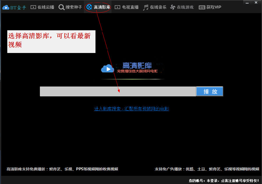Image resolution: width=262 pixels, height=184 pixels.
Task: Click the 在线音乐 music note icon
Action: point(146,7)
